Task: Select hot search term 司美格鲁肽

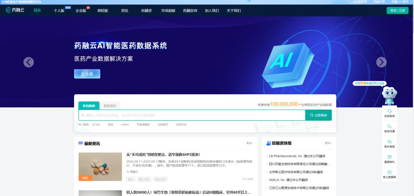Action: [143, 124]
